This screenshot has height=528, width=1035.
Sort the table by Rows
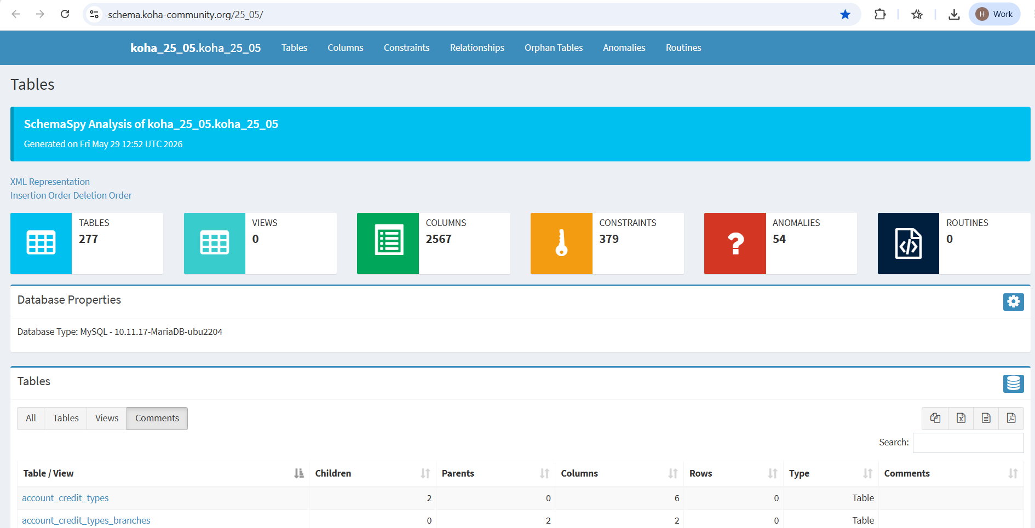coord(733,474)
